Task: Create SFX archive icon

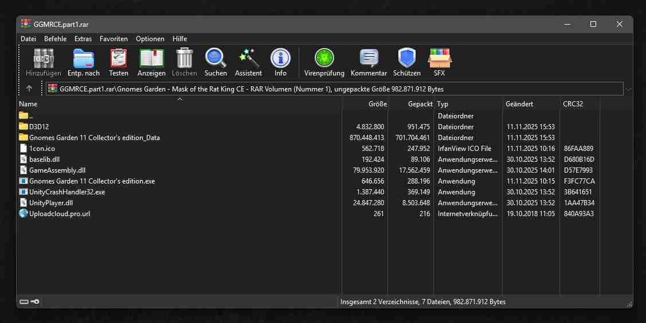Action: 439,58
